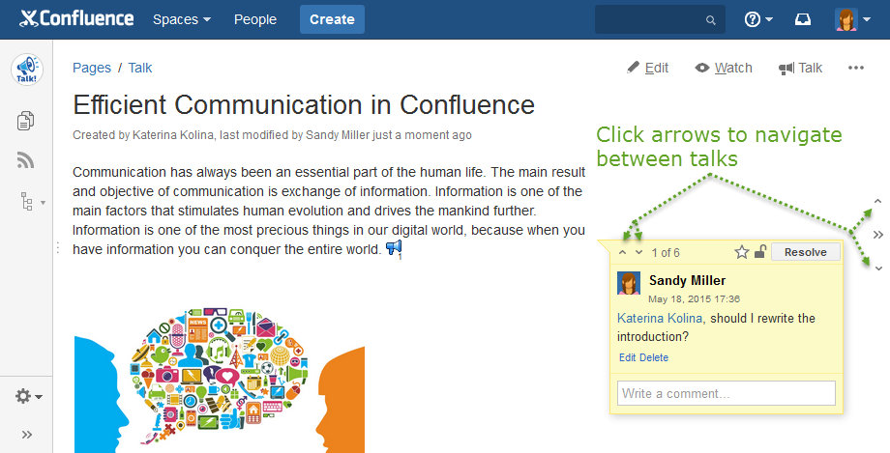Open the Pages icon in sidebar

tap(26, 121)
